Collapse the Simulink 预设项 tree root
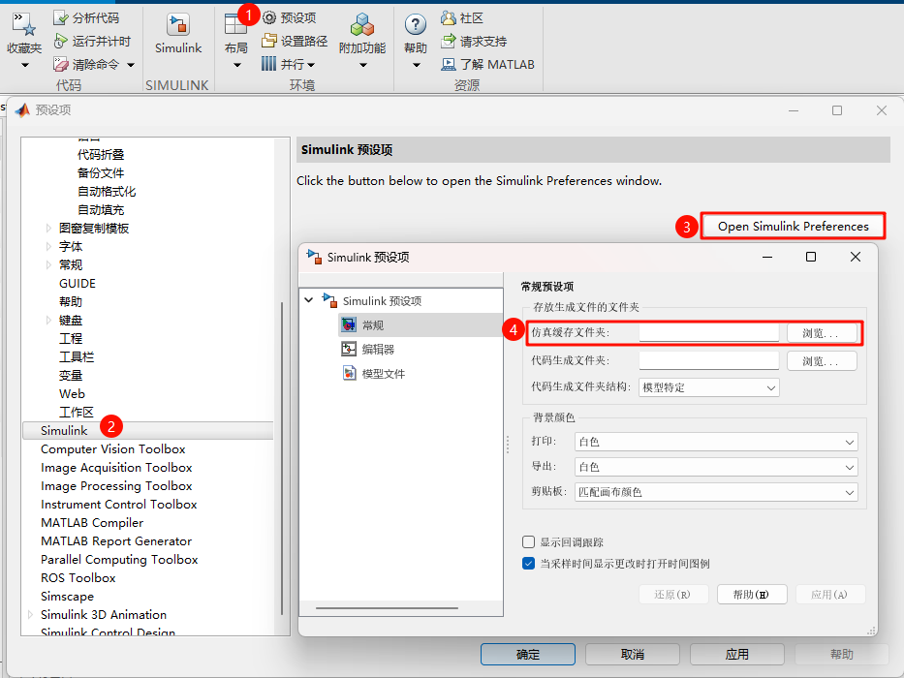Screen dimensions: 904x678 pos(308,300)
